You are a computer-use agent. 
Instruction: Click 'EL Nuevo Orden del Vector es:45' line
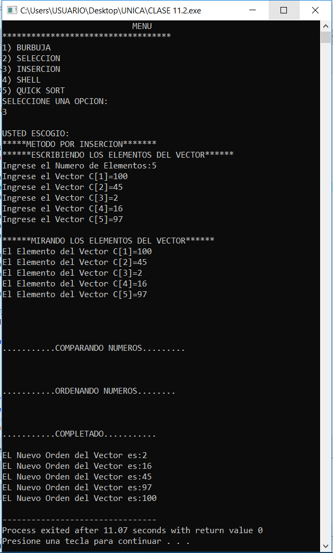(x=77, y=477)
